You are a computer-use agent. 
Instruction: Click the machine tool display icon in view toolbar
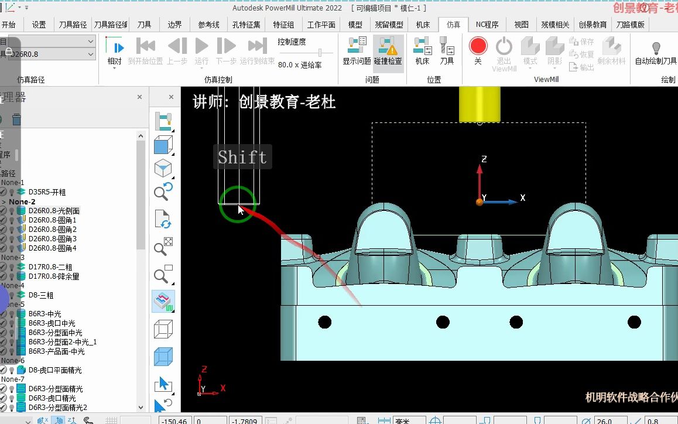point(163,122)
